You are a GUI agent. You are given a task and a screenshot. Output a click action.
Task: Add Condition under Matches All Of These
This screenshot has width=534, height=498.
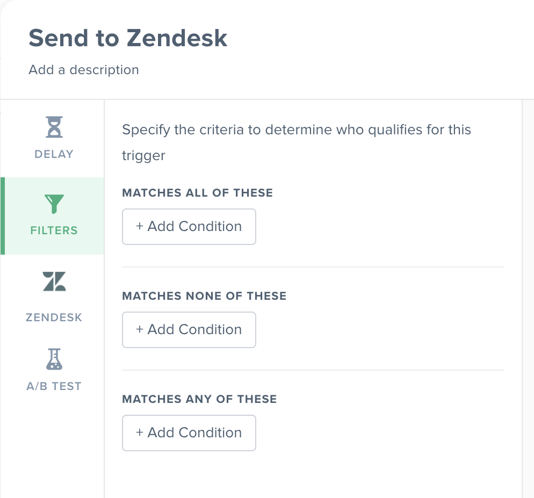coord(189,227)
